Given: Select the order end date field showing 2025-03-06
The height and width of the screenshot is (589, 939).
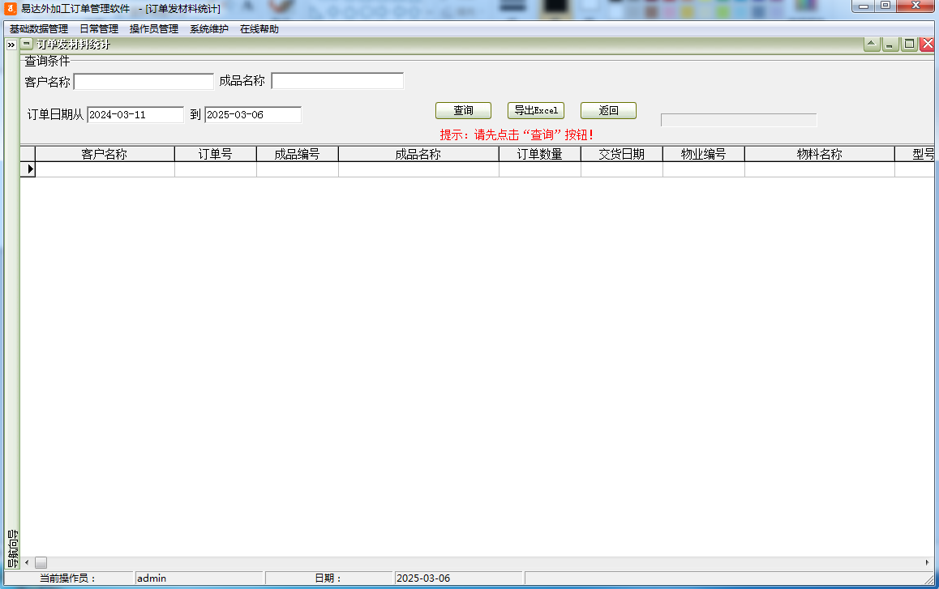Looking at the screenshot, I should tap(252, 114).
